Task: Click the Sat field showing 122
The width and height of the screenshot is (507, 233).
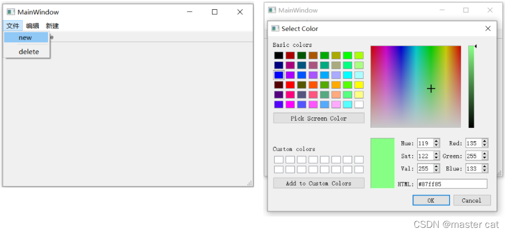Action: click(425, 156)
